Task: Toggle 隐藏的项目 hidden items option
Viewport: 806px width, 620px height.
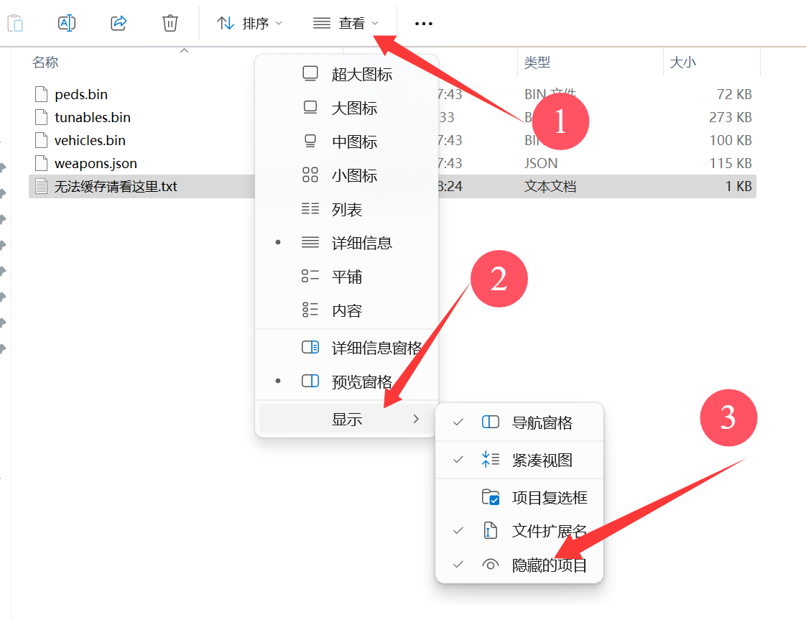Action: [549, 565]
